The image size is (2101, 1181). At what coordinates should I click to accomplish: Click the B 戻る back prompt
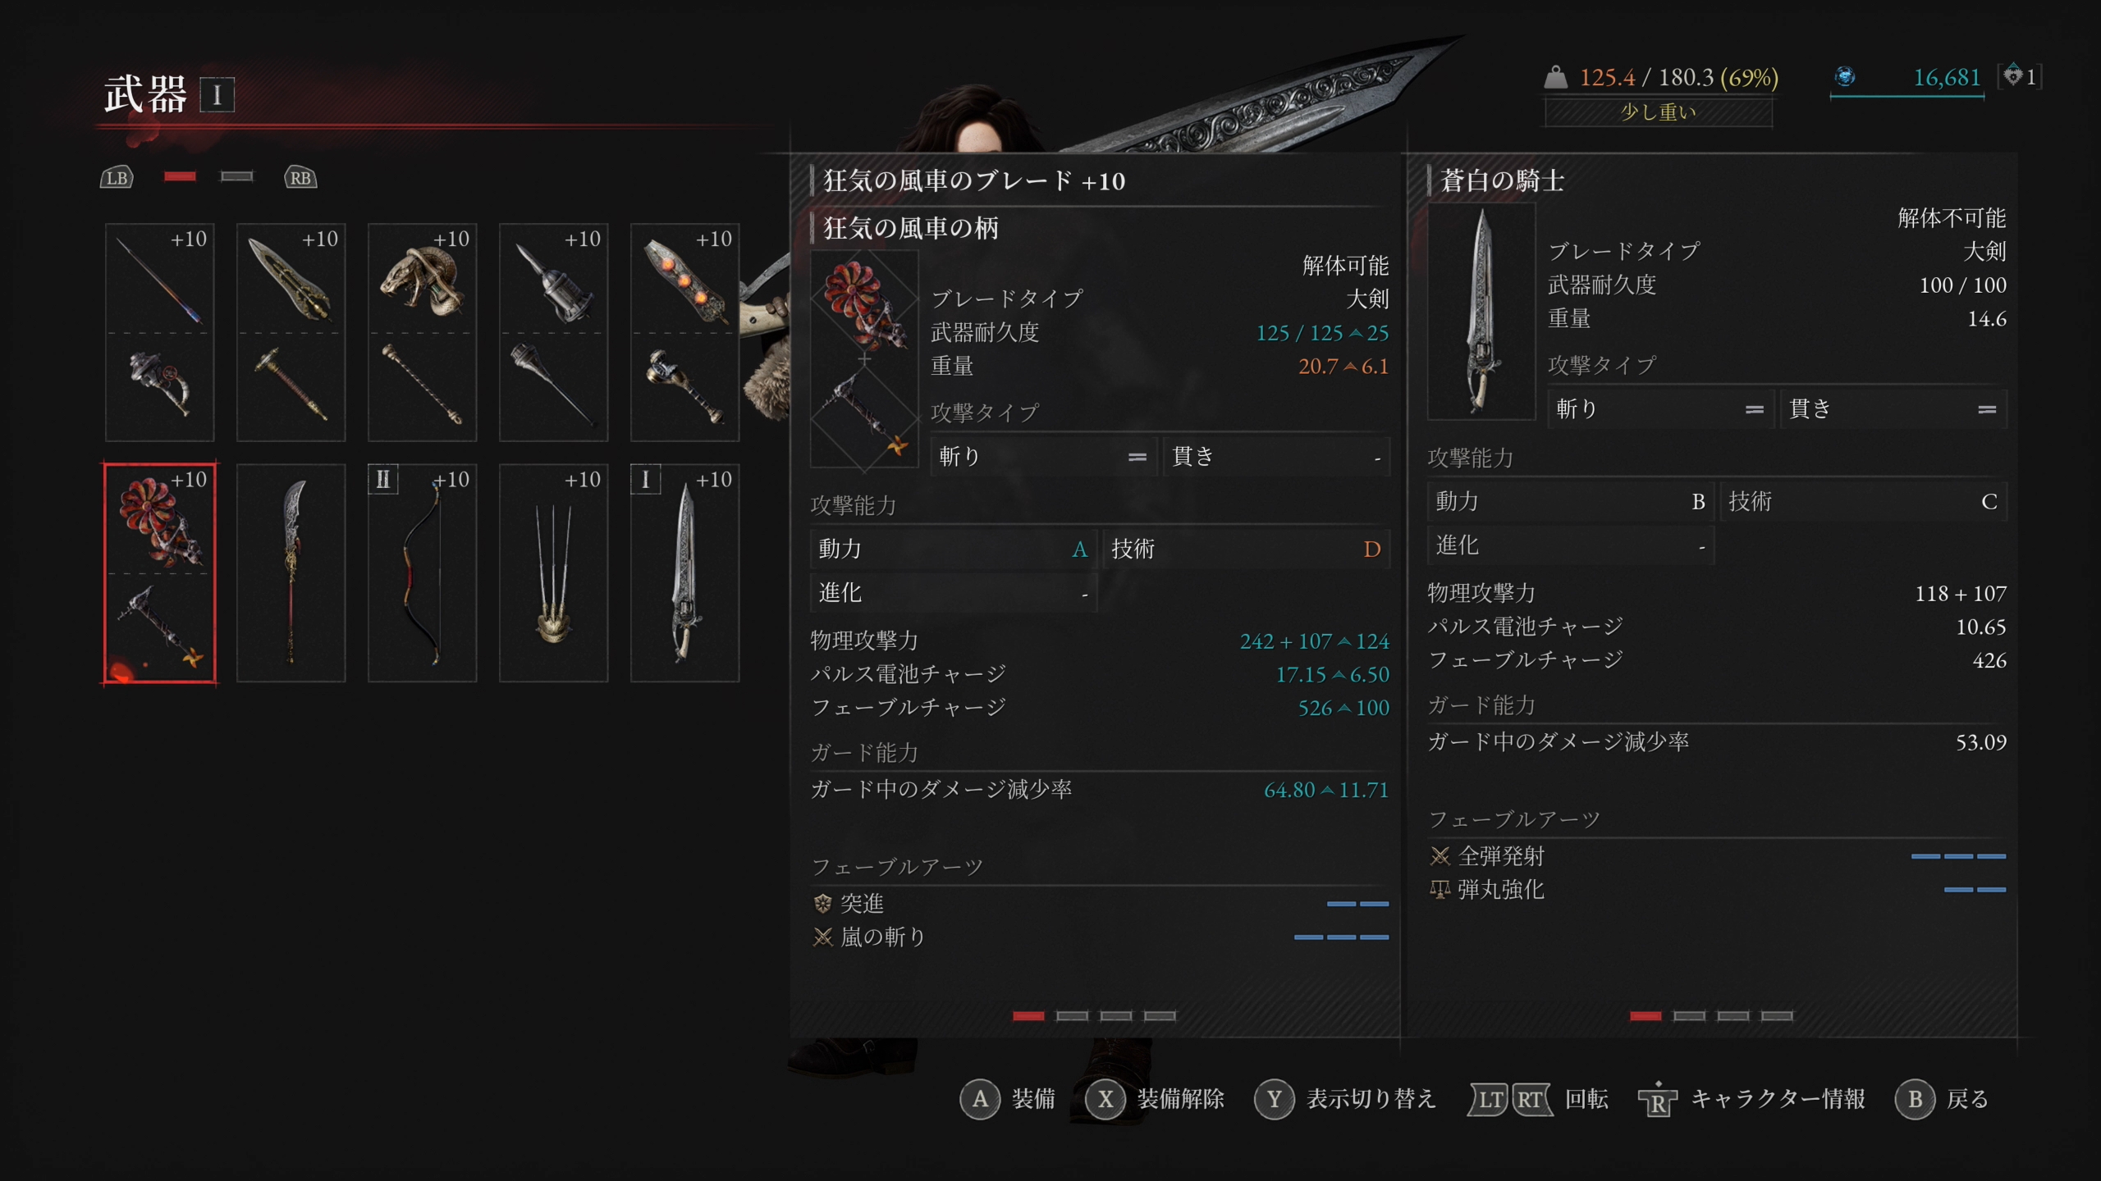(1942, 1099)
